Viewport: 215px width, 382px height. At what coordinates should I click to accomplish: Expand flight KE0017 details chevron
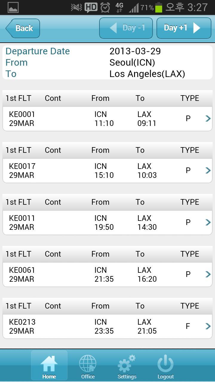coord(208,170)
